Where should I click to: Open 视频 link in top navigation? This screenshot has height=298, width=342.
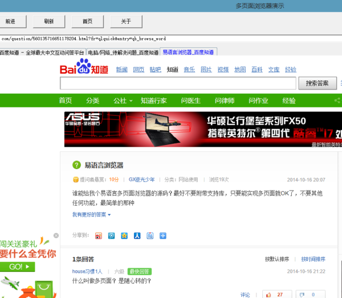tap(223, 69)
